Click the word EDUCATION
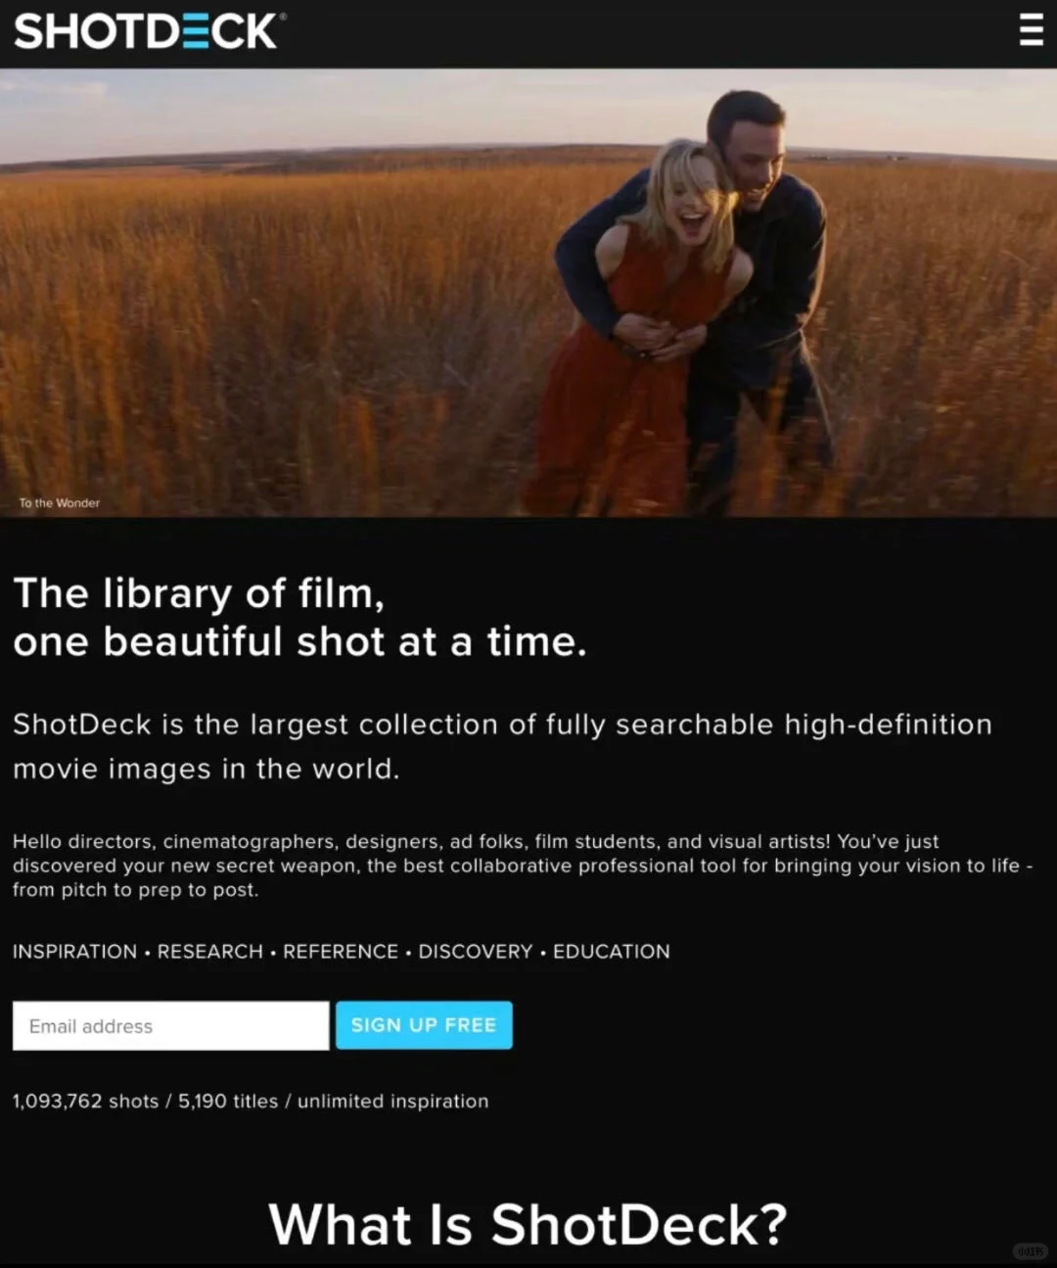1057x1268 pixels. coord(612,952)
